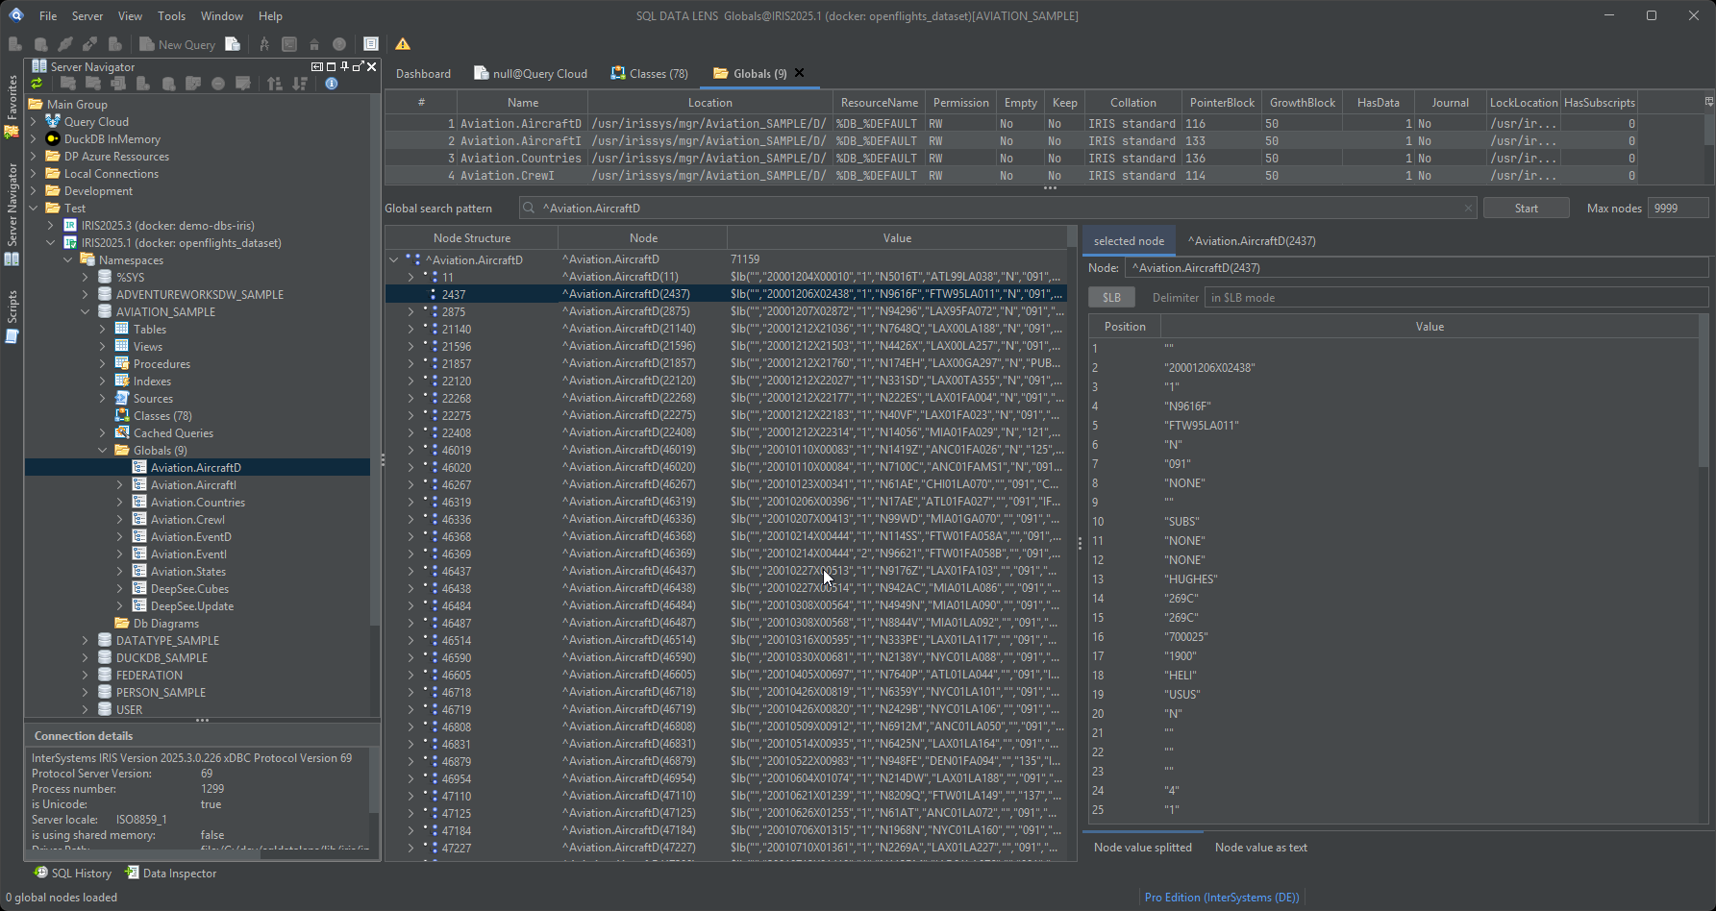Expand node 11 in node structure
Image resolution: width=1716 pixels, height=911 pixels.
tap(410, 277)
